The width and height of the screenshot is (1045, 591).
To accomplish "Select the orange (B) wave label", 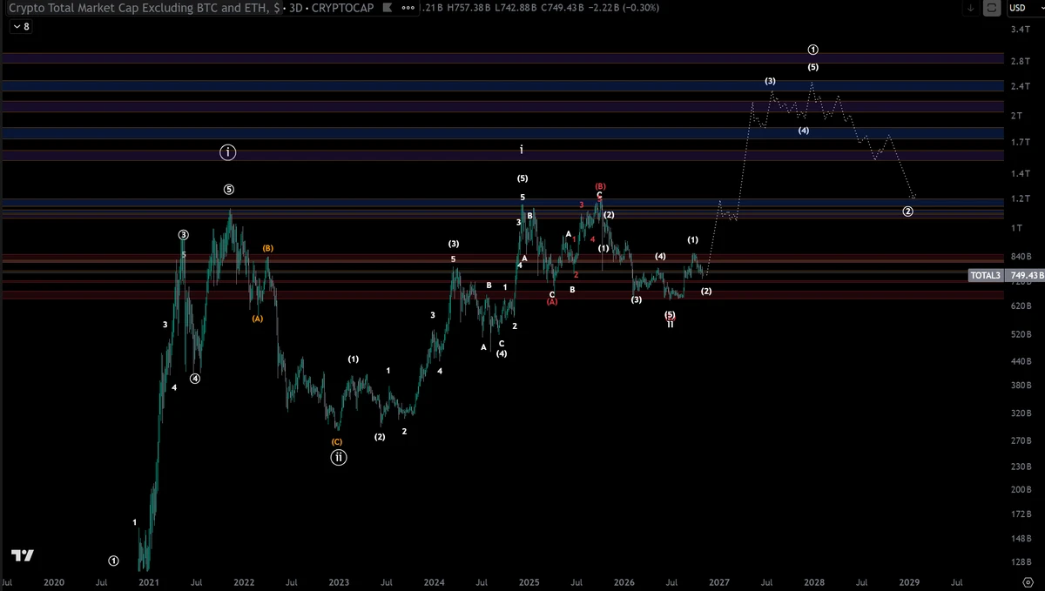I will (x=268, y=248).
